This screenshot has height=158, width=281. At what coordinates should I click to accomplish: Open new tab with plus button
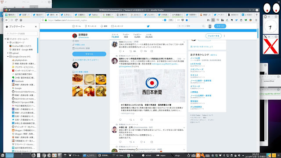point(256,14)
